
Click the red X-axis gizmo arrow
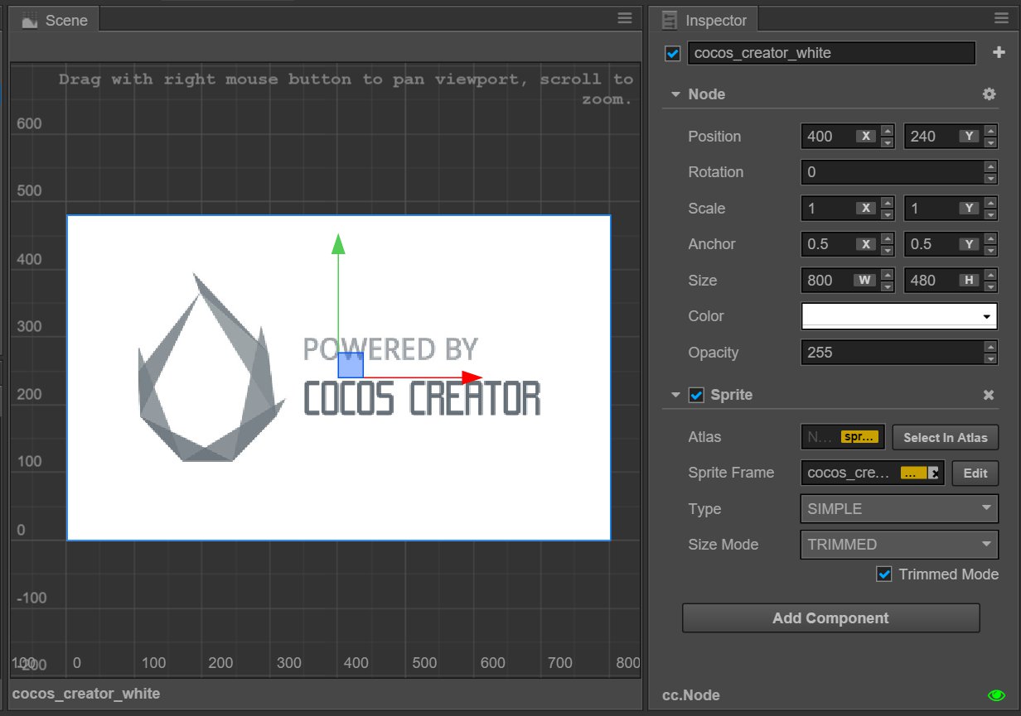[472, 377]
